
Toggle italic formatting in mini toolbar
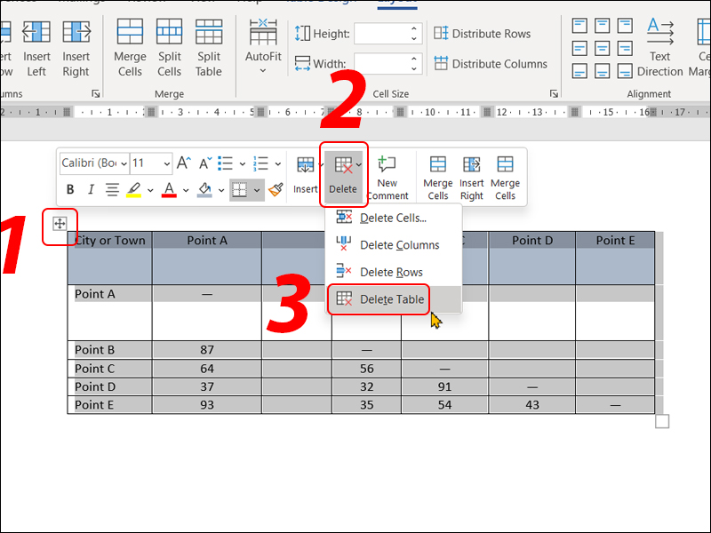tap(91, 189)
